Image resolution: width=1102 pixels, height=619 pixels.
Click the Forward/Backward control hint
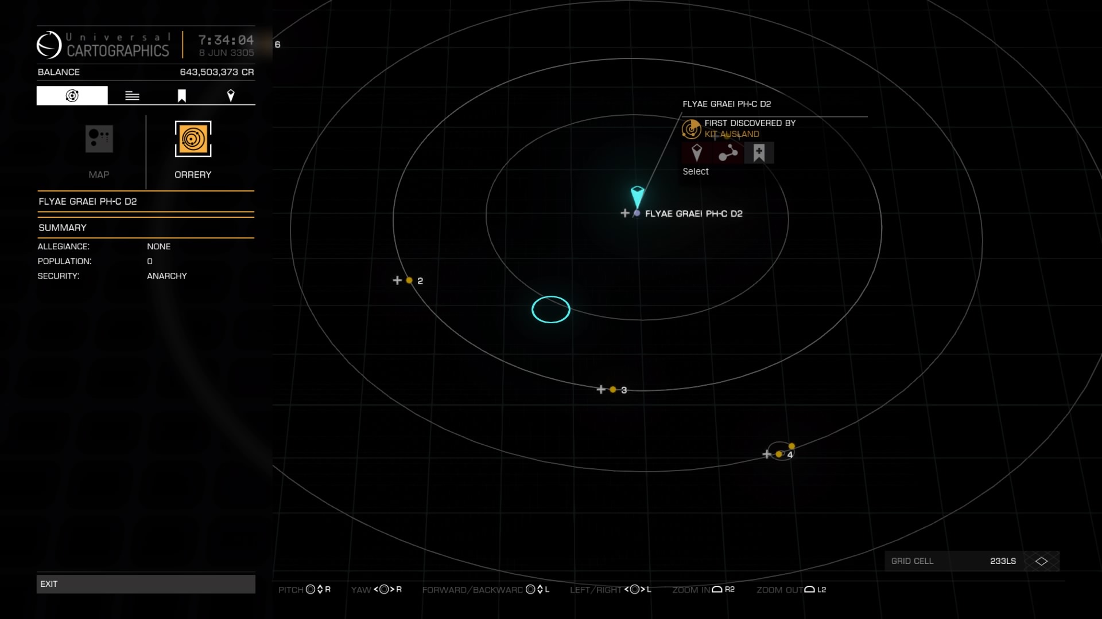click(x=486, y=590)
